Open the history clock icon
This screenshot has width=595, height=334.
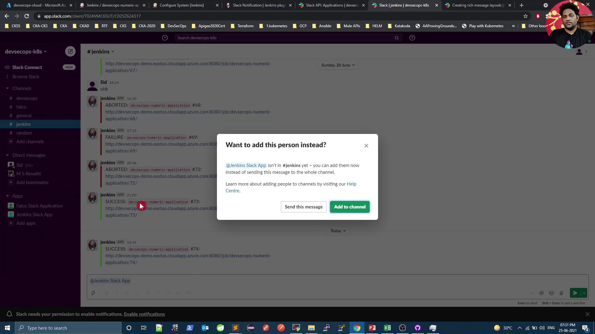[x=165, y=38]
